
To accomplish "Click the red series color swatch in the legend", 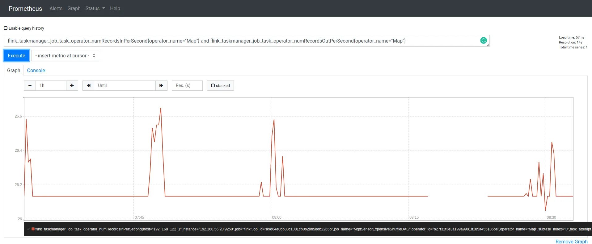I will tap(33, 229).
